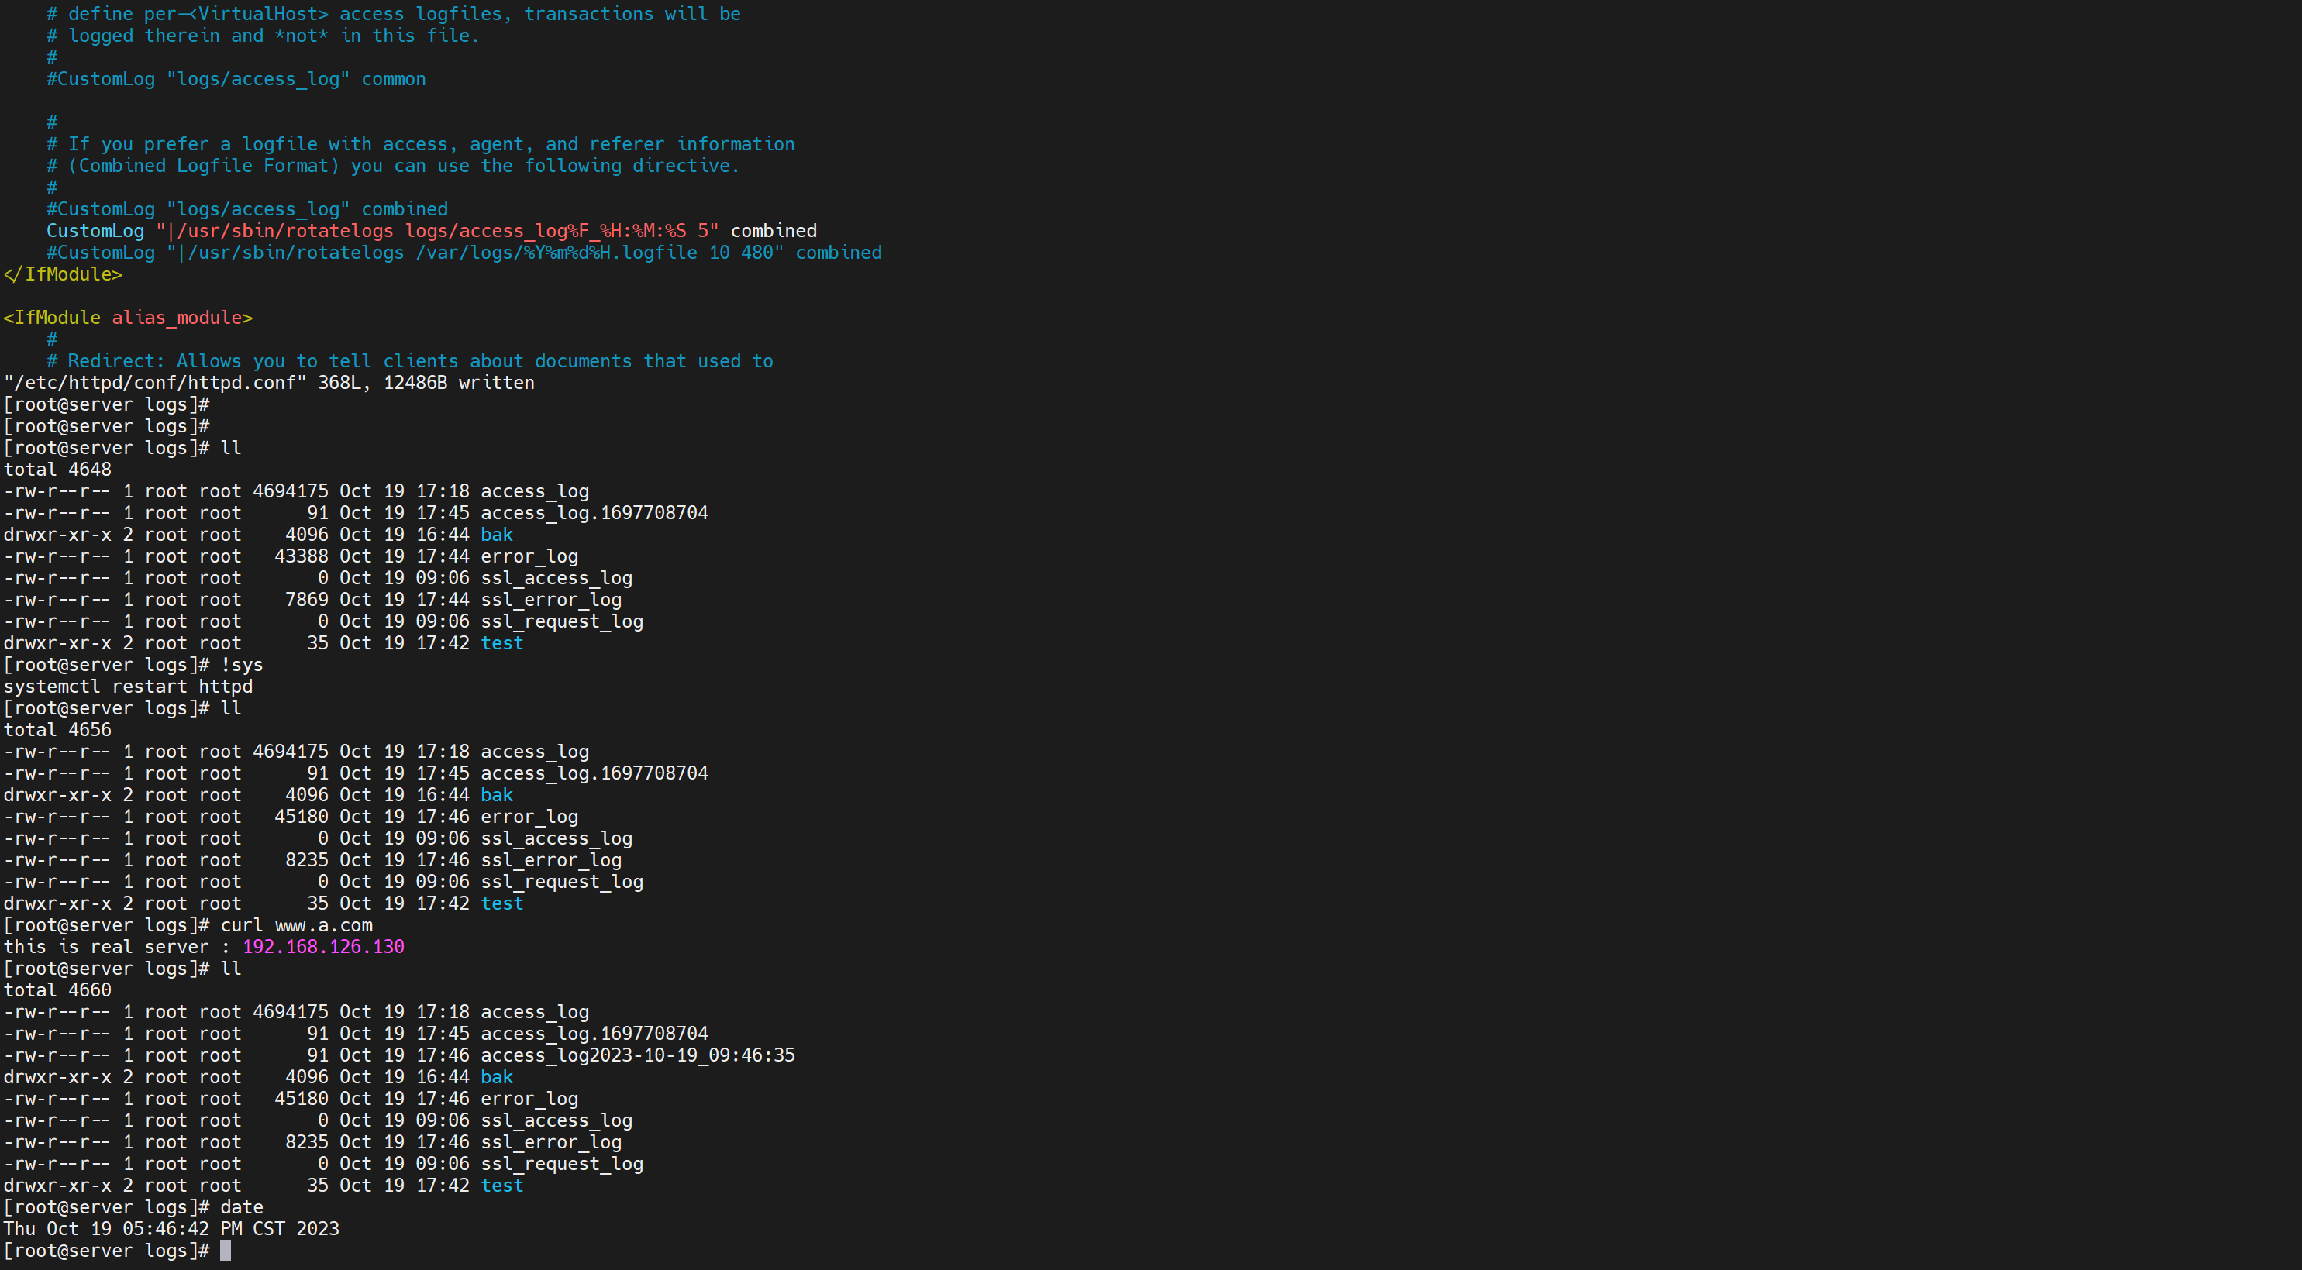2302x1270 pixels.
Task: Click the 'total 4648' line
Action: coord(57,469)
